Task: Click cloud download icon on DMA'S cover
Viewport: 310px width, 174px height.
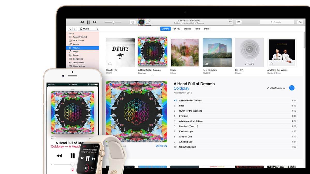Action: point(110,64)
